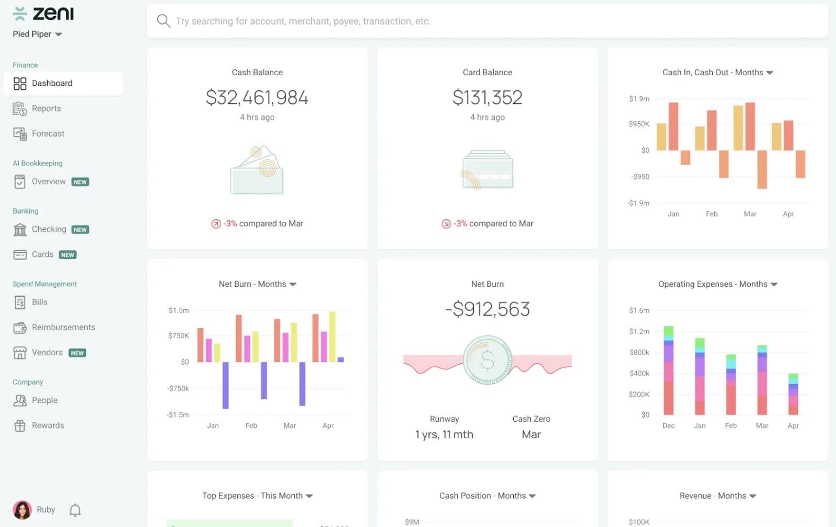Click the Reimbursements icon
The width and height of the screenshot is (836, 527).
click(19, 327)
